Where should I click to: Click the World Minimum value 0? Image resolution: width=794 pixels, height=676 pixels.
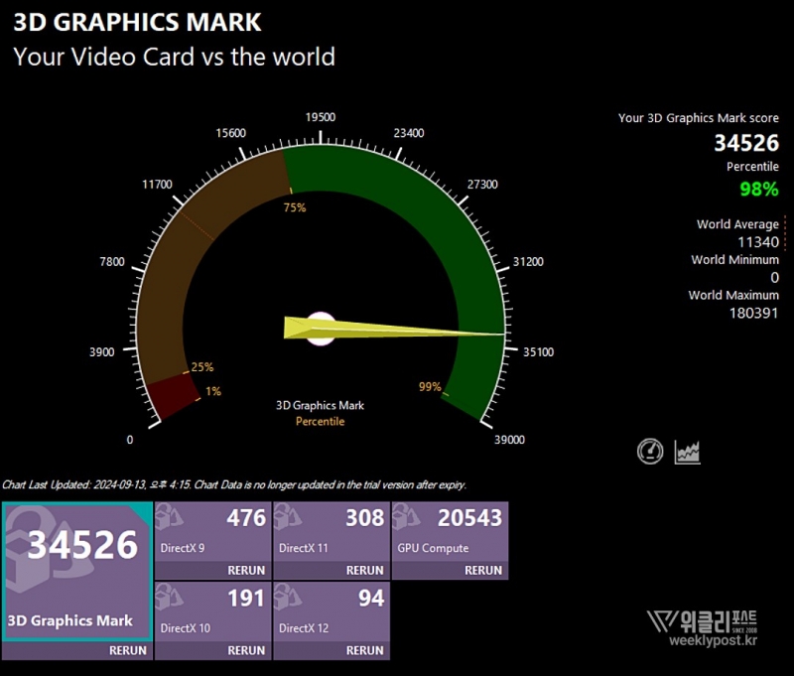tap(775, 278)
